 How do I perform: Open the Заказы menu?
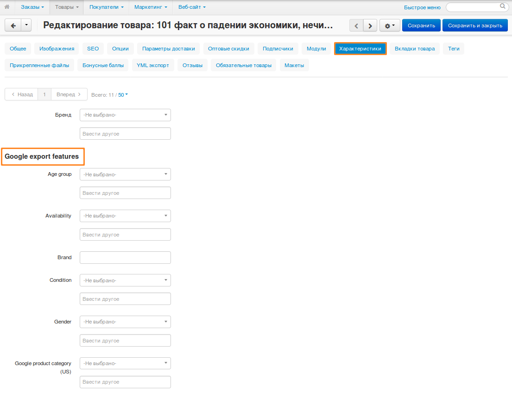(32, 7)
